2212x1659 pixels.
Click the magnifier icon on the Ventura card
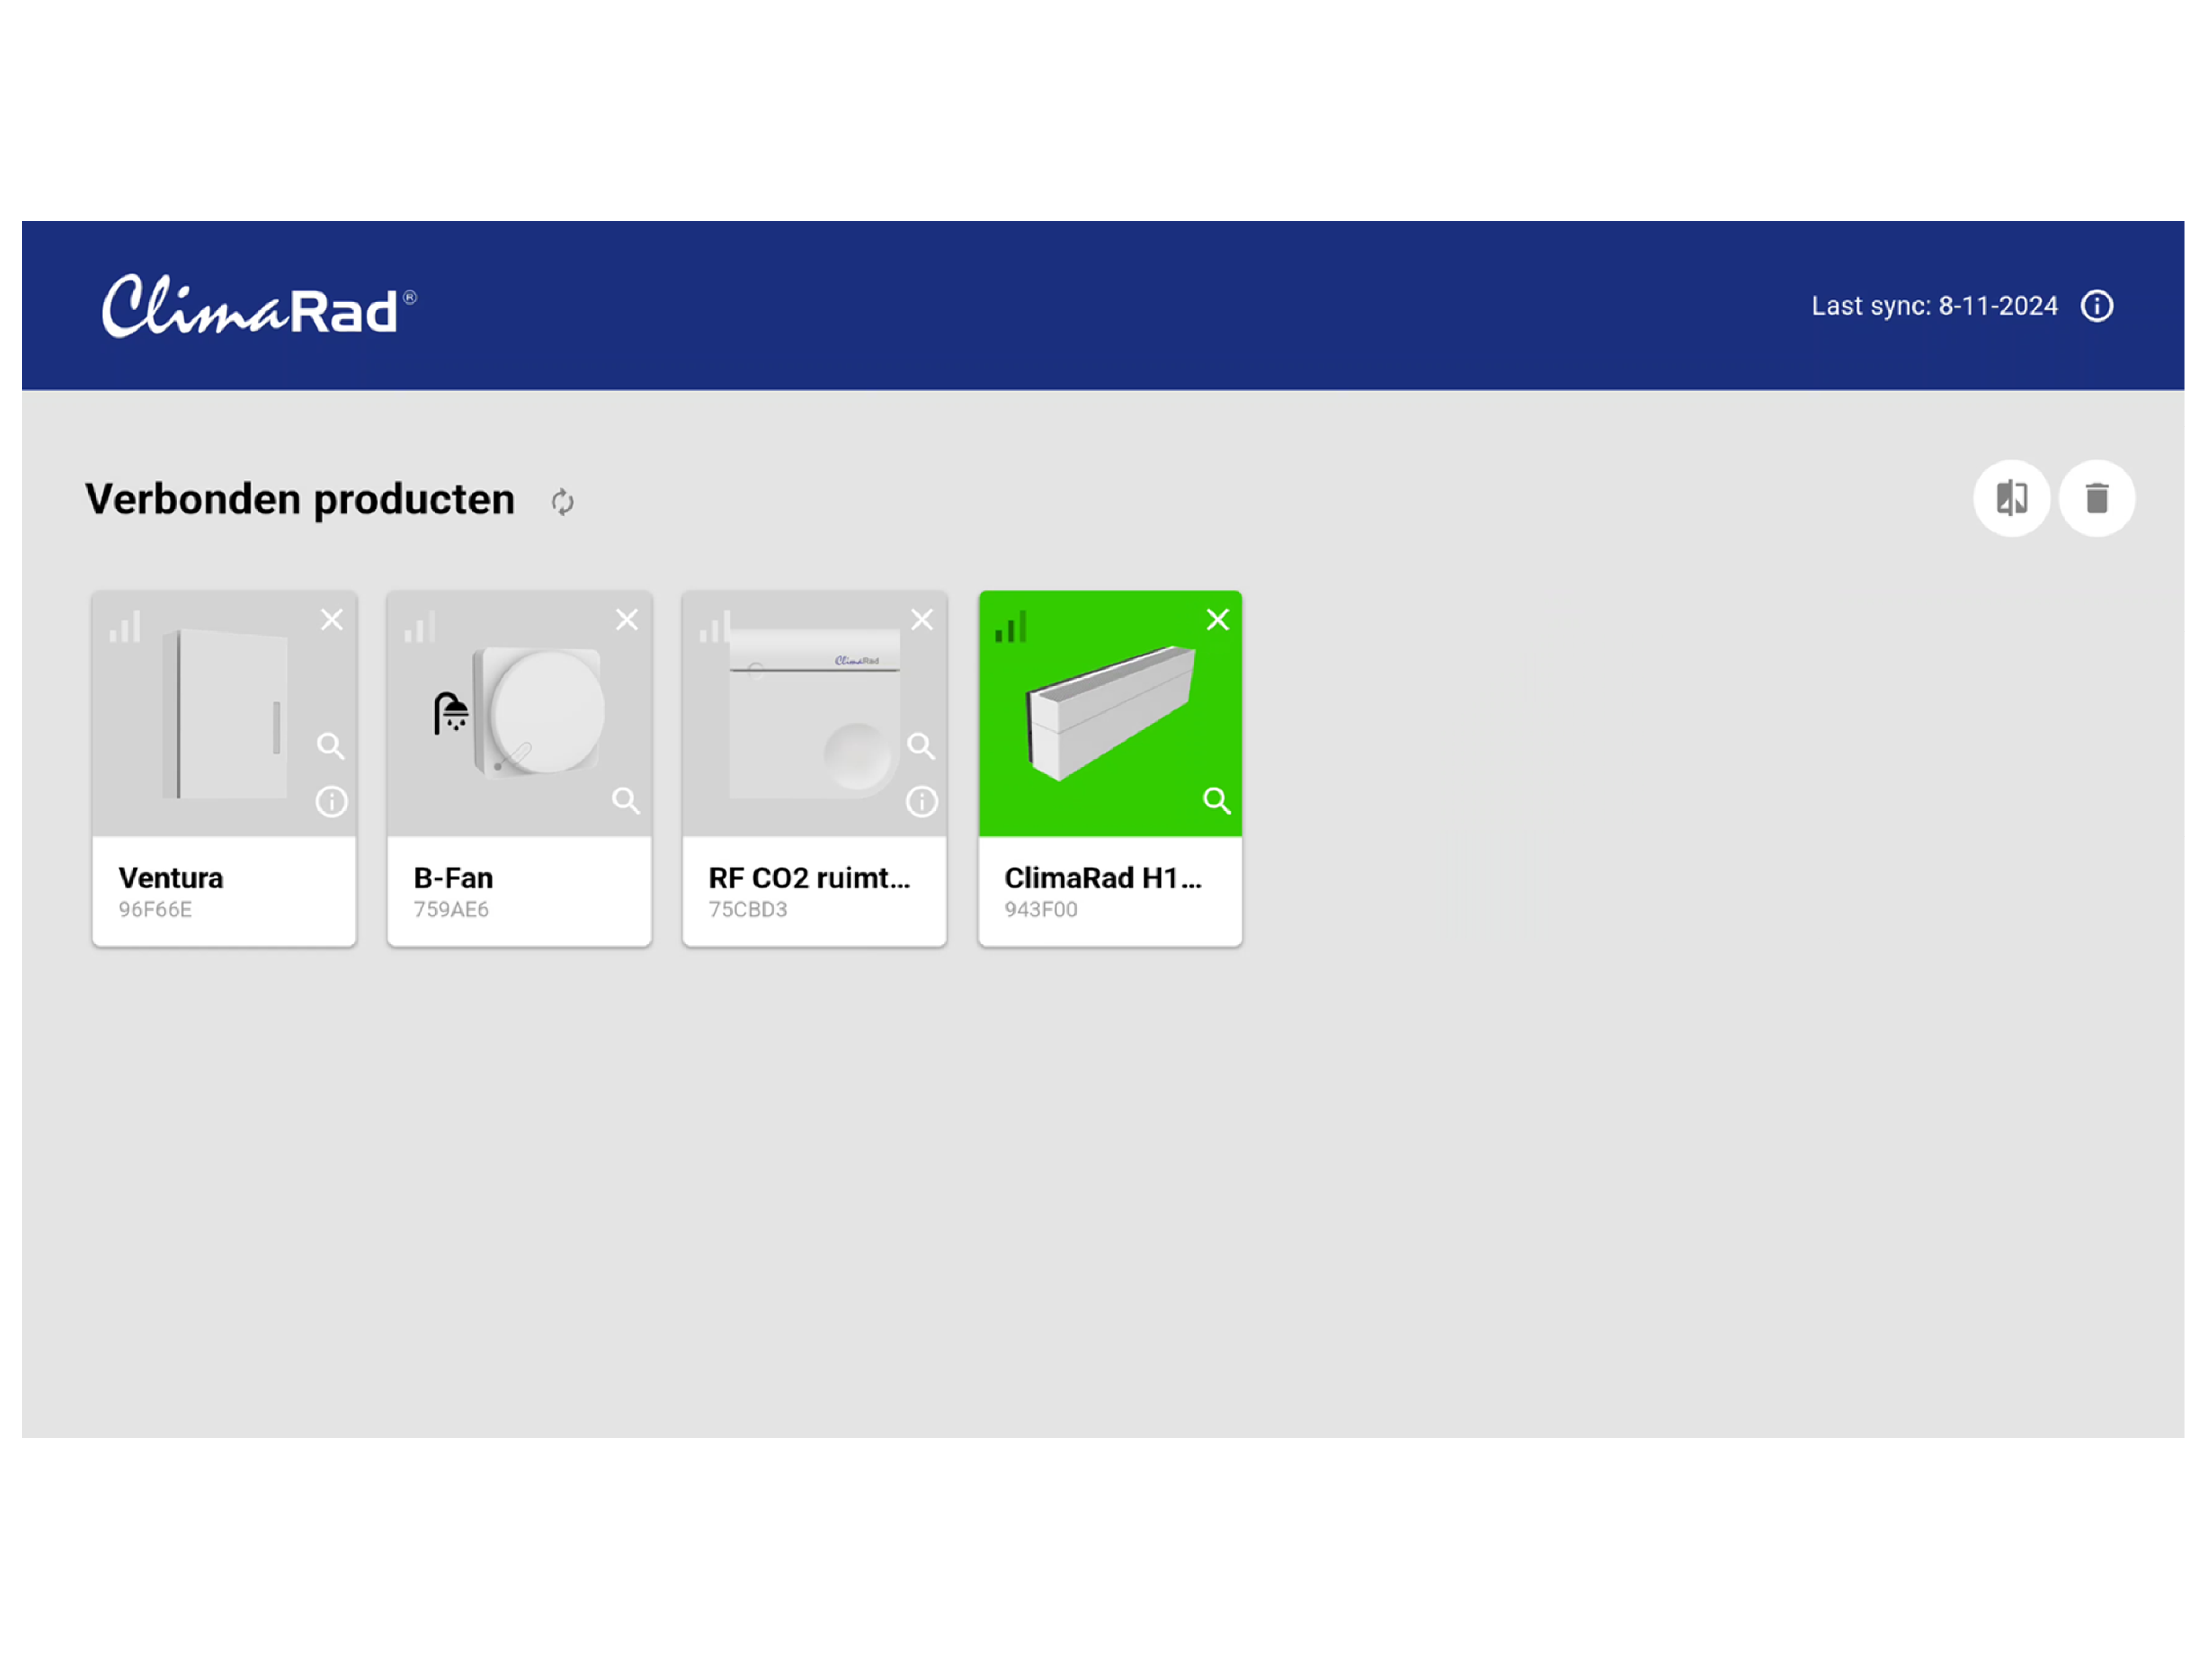[330, 746]
